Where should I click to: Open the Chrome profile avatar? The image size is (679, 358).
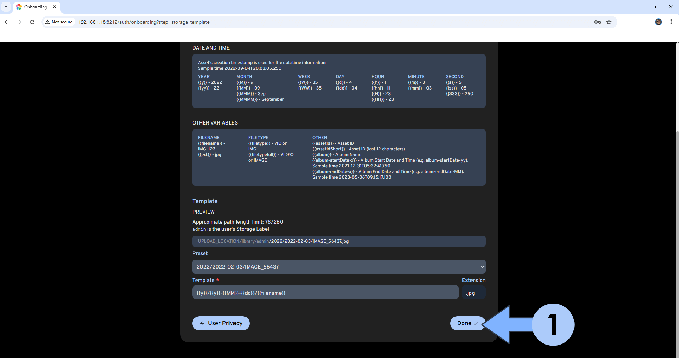[x=658, y=22]
